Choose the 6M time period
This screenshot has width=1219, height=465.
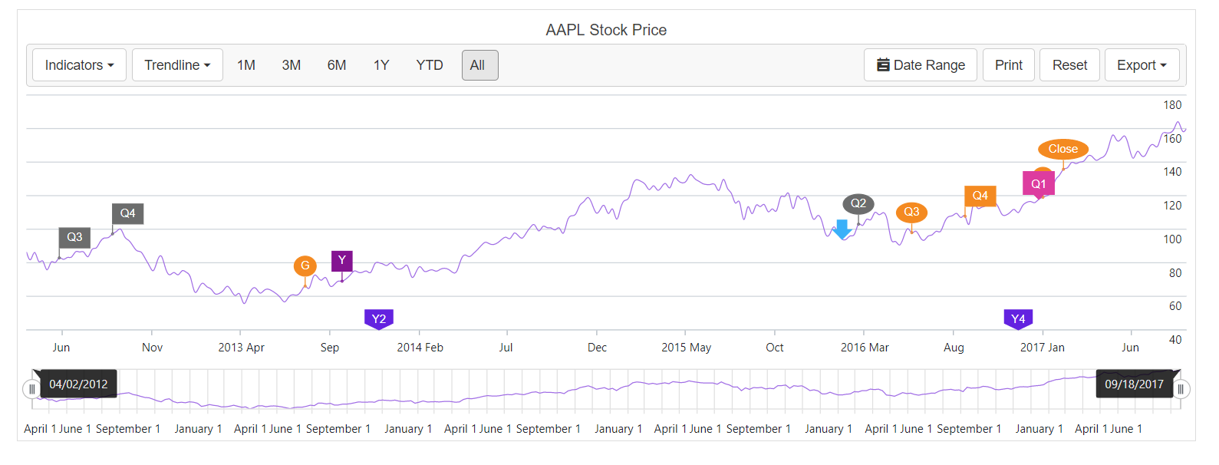pyautogui.click(x=337, y=65)
